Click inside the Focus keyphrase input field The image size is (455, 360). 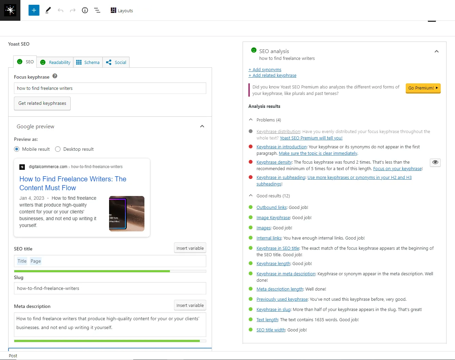click(x=110, y=88)
